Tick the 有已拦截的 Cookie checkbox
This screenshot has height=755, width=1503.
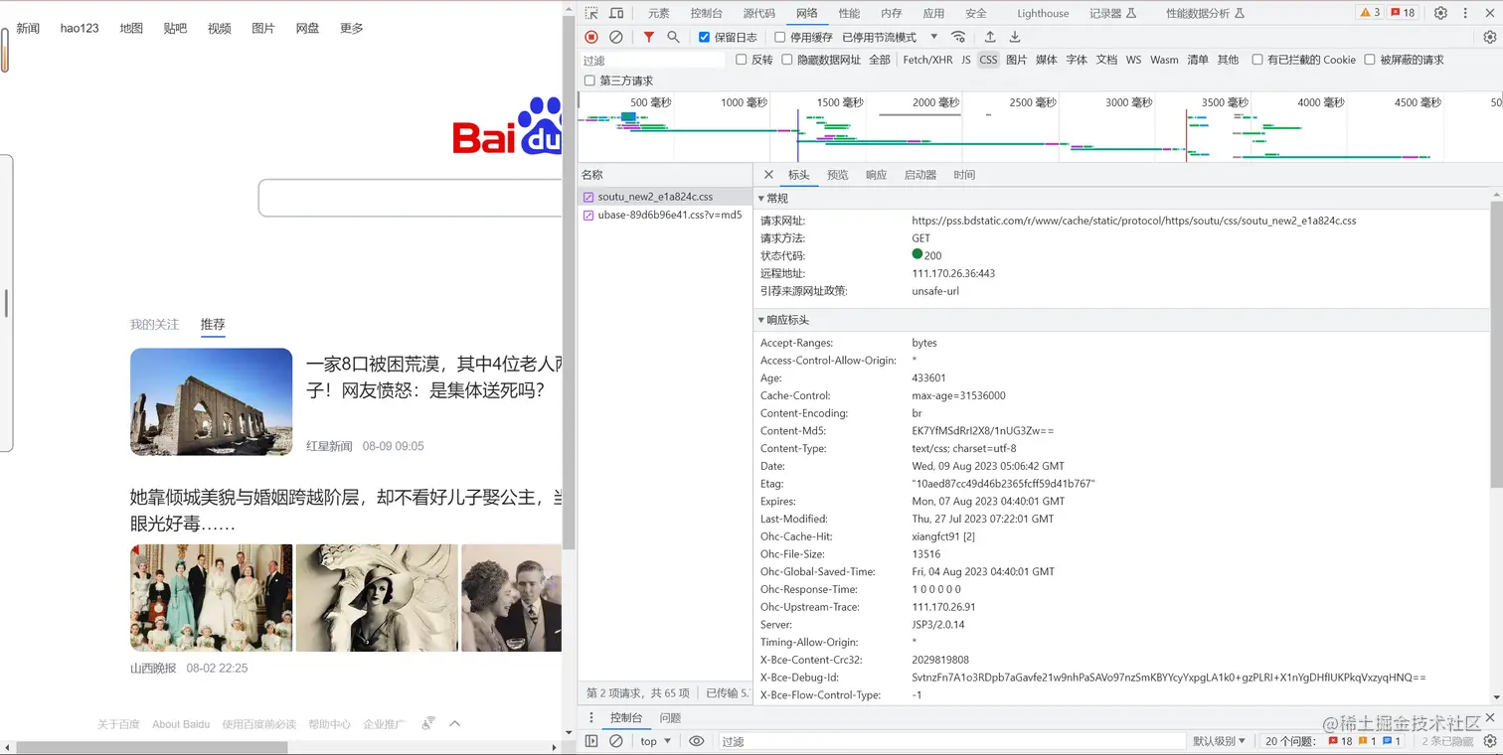pos(1258,60)
